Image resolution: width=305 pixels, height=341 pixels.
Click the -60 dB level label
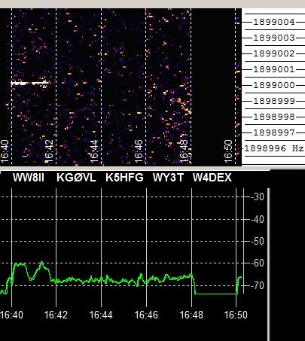(258, 263)
